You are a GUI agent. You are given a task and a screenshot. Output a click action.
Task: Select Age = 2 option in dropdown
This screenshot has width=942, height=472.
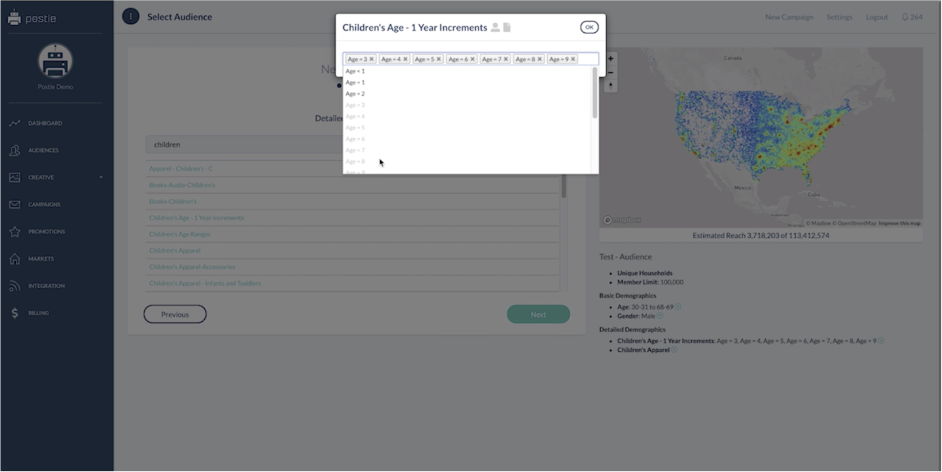[x=355, y=94]
